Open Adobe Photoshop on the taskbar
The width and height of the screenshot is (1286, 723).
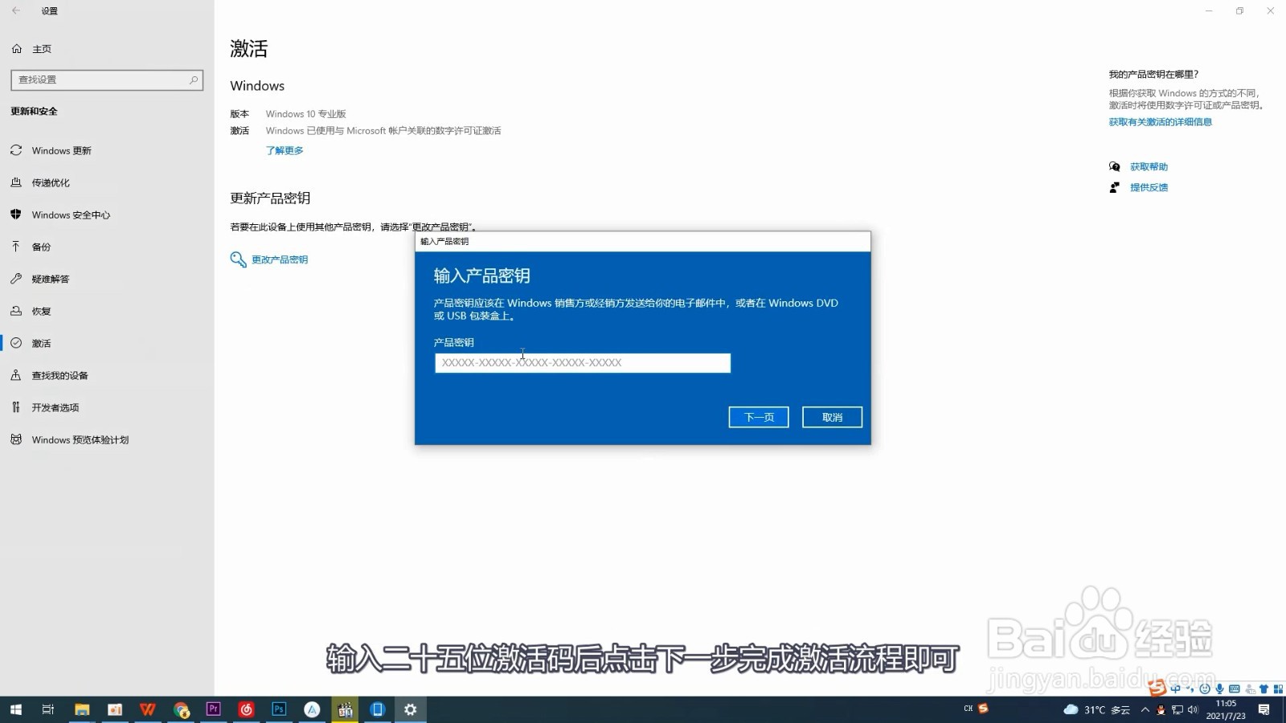pos(279,709)
